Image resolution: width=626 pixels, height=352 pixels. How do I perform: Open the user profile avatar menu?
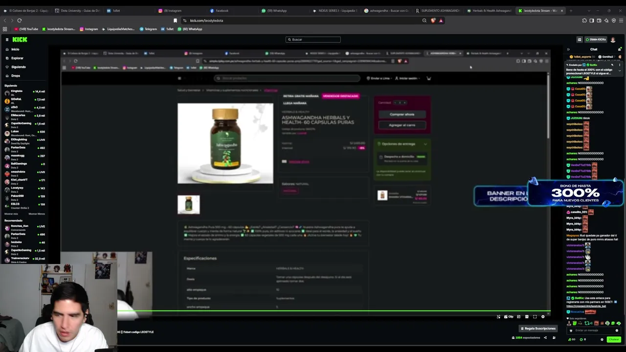(613, 40)
